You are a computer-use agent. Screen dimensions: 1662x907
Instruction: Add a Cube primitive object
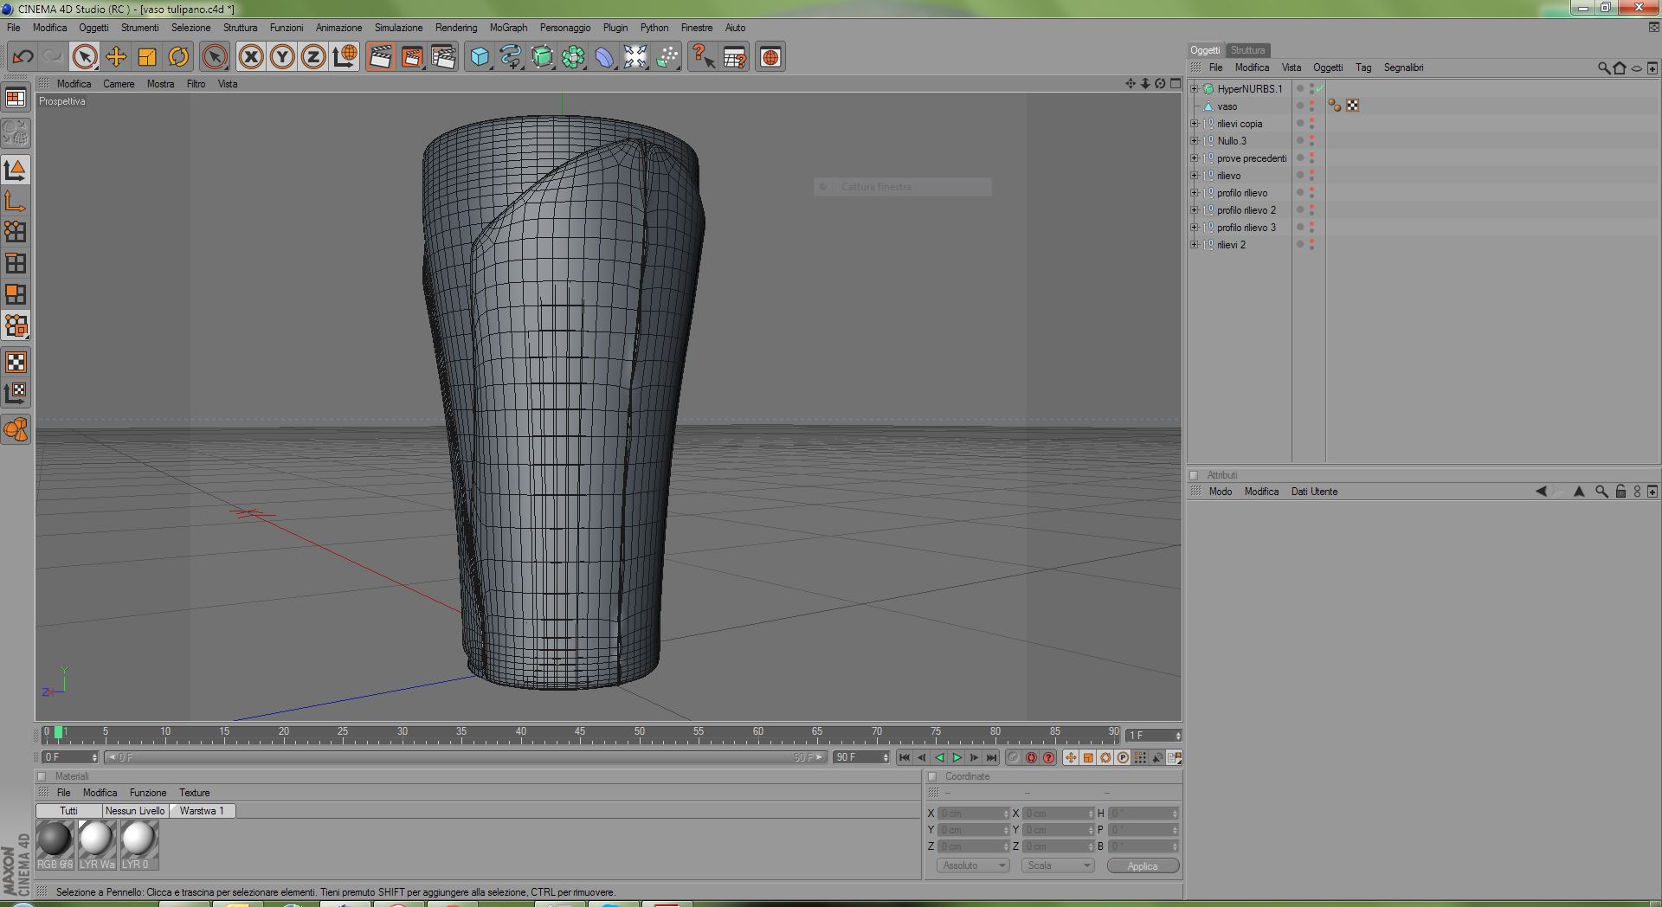[x=479, y=57]
